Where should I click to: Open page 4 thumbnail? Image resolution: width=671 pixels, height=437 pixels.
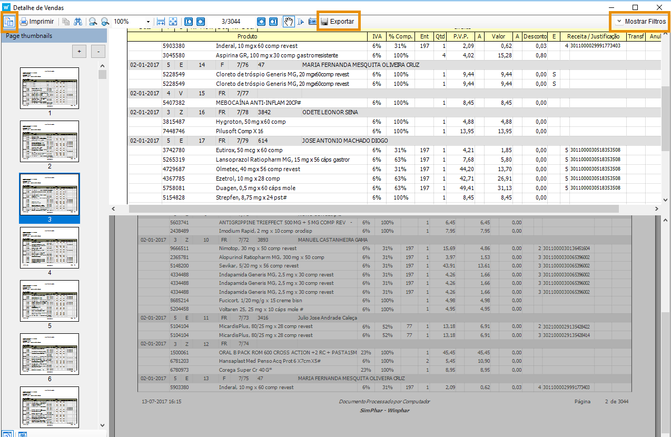tap(50, 247)
